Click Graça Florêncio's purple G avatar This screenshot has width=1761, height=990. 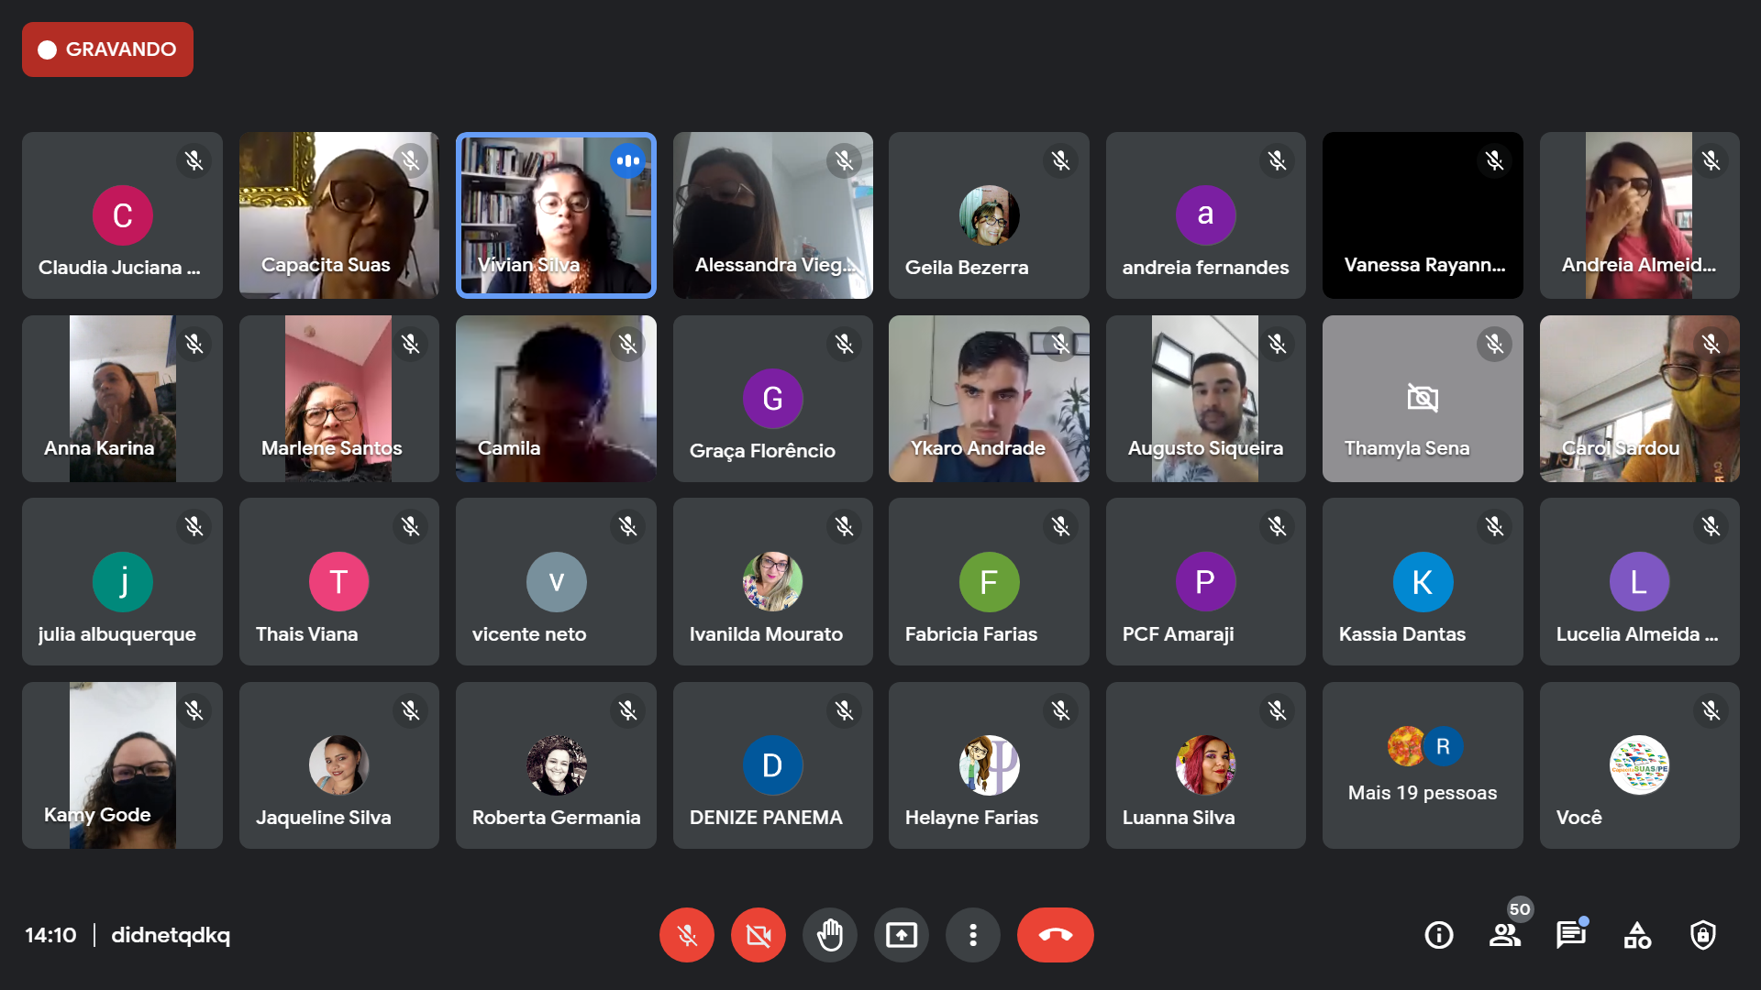point(772,399)
